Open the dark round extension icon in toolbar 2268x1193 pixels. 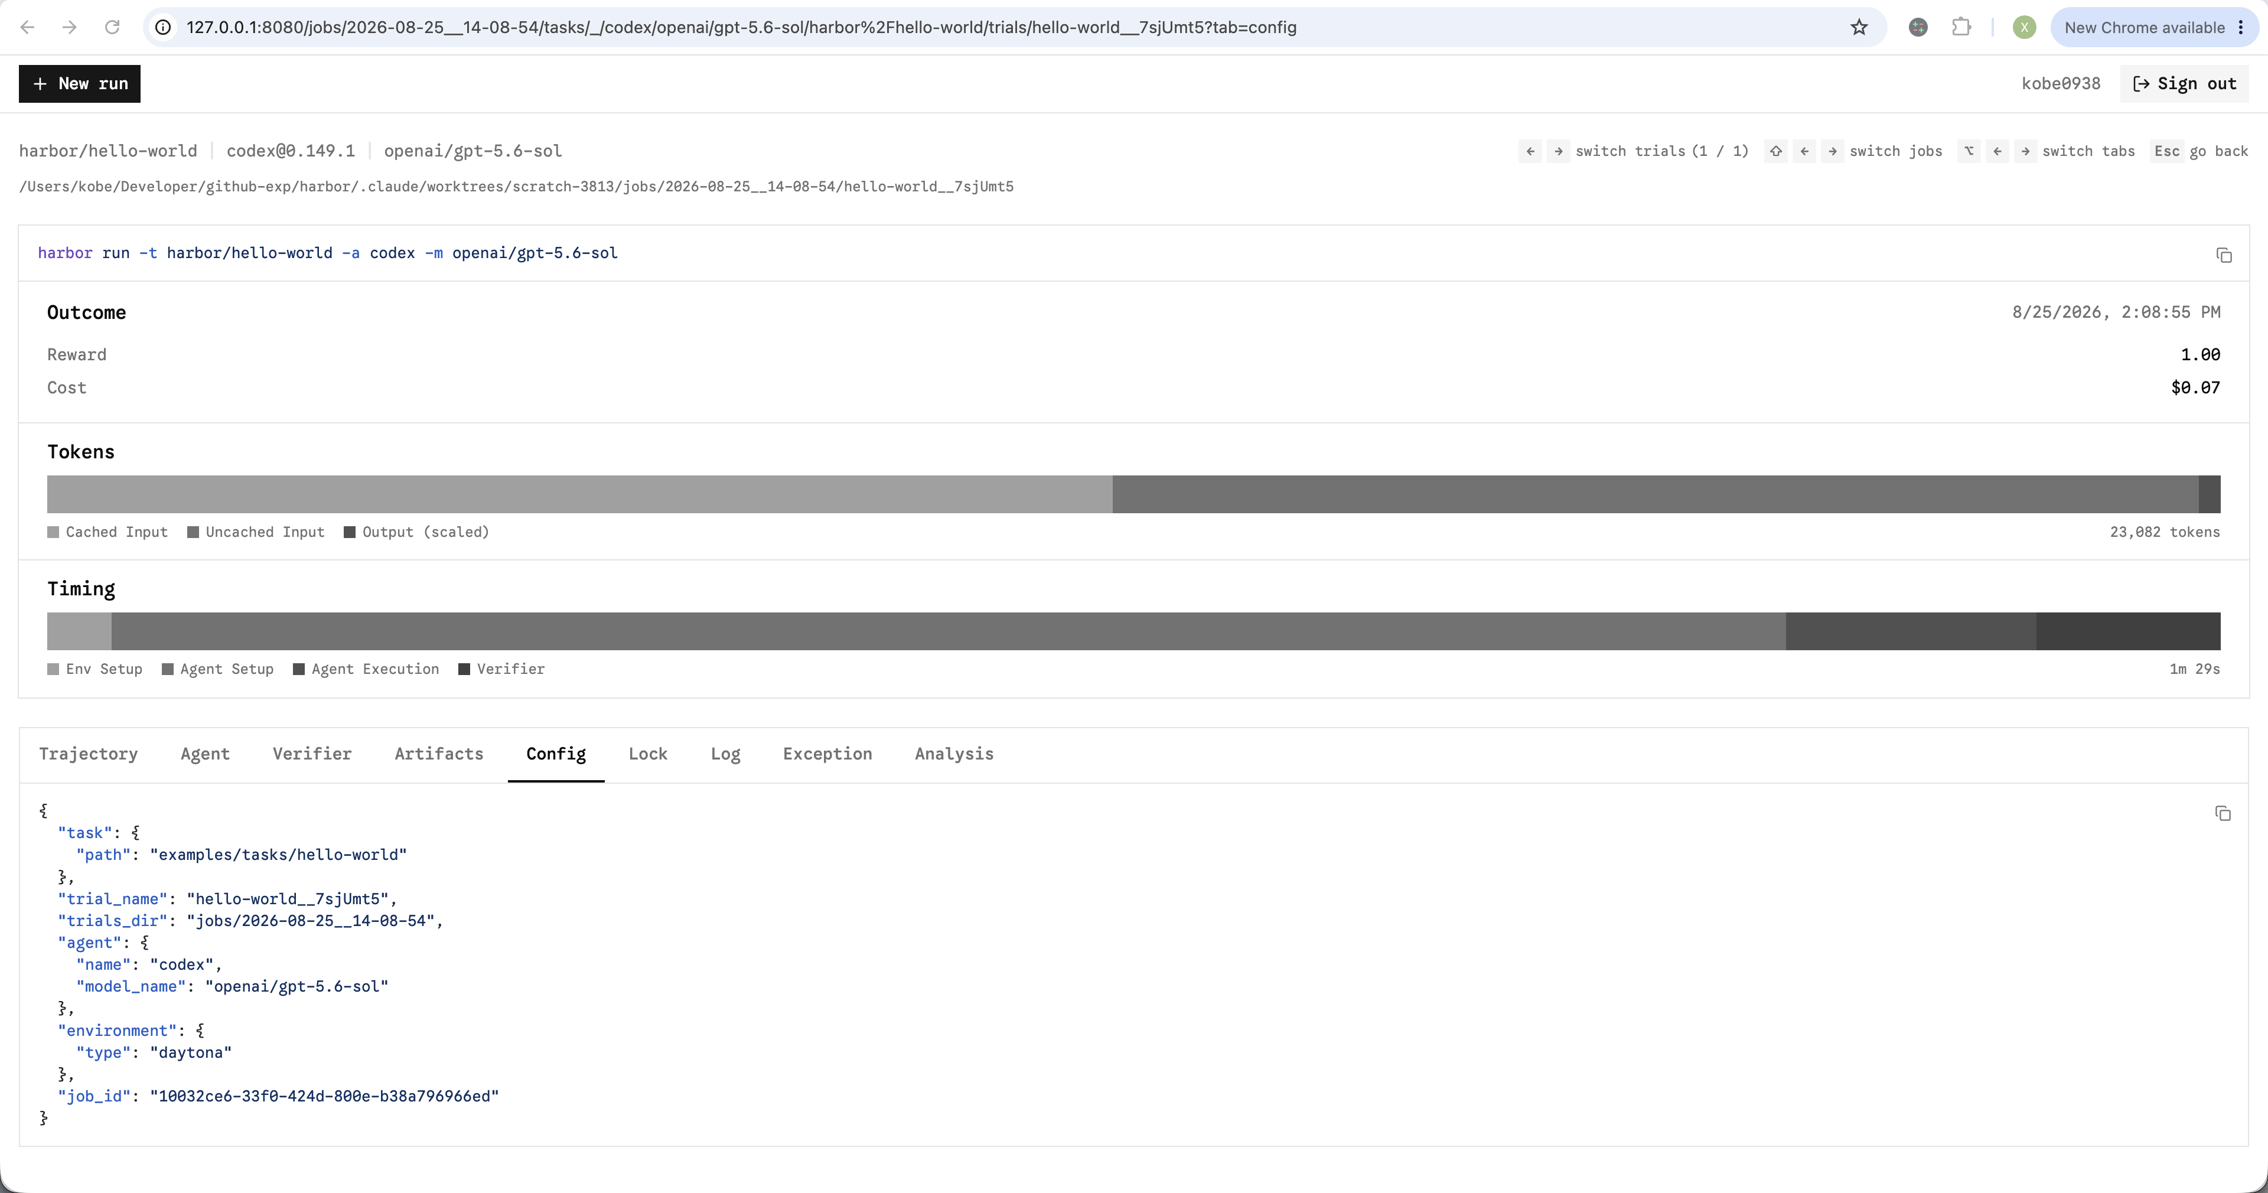[x=1918, y=27]
